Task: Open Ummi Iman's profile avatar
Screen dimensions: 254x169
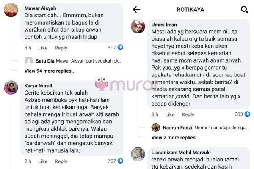Action: click(138, 26)
